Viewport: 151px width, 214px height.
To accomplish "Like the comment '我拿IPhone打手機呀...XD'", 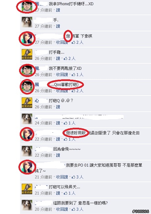I will click(x=58, y=10).
